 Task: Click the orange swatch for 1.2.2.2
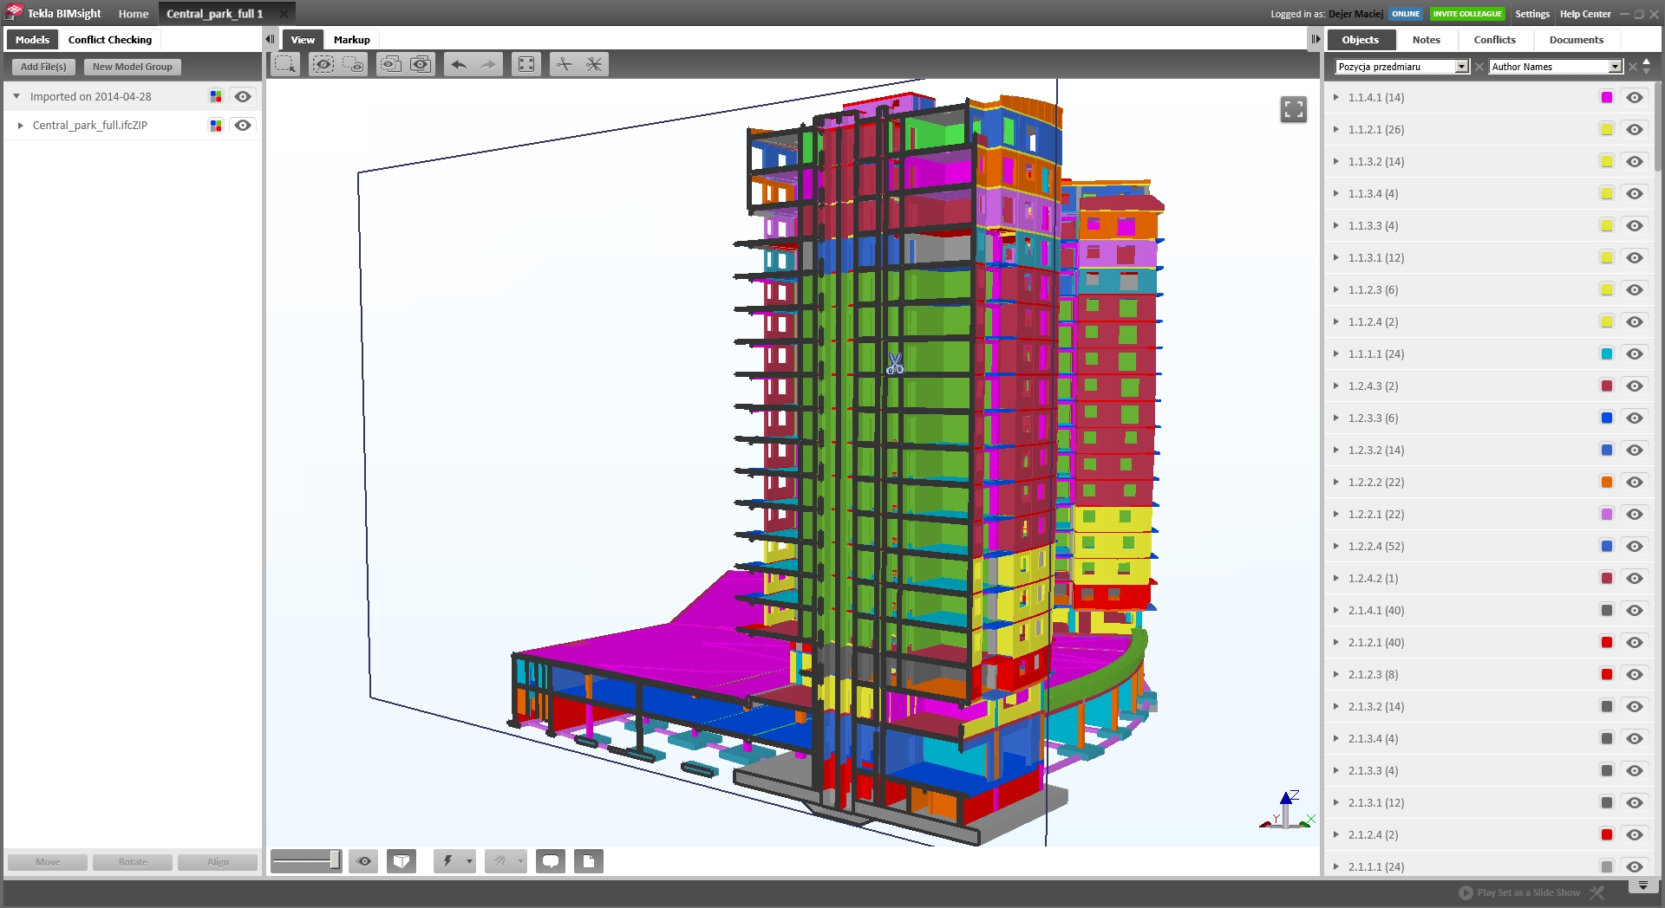[x=1606, y=483]
